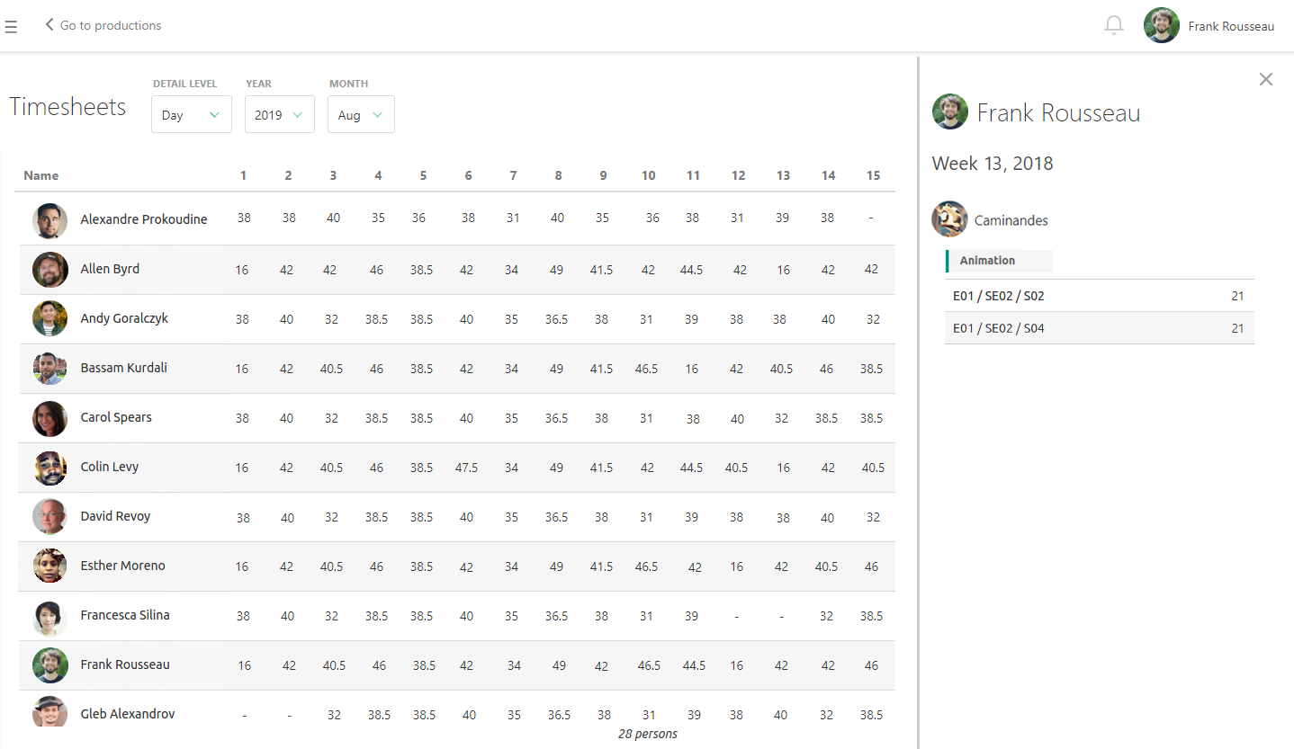Viewport: 1294px width, 749px height.
Task: Select the E01 / SE02 / S02 row
Action: click(1098, 296)
